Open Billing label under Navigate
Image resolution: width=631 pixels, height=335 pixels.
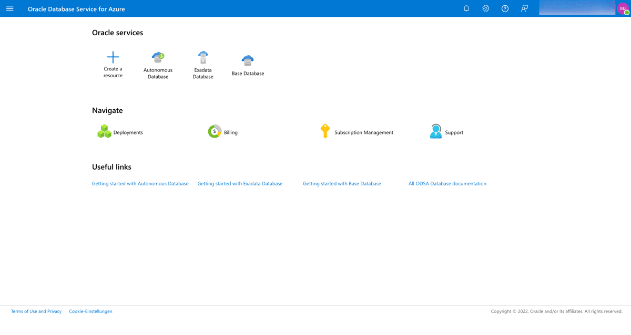point(231,132)
